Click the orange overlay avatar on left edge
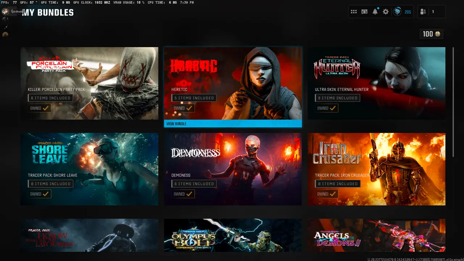The height and width of the screenshot is (261, 464). tap(5, 34)
